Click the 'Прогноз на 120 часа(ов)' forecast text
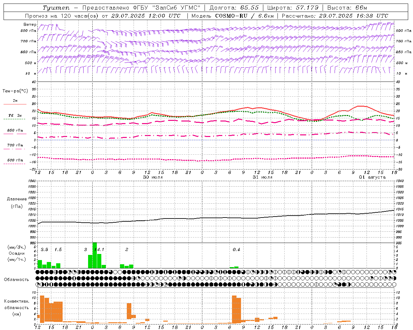Viewport: 413px width, 330px height. [x=62, y=16]
